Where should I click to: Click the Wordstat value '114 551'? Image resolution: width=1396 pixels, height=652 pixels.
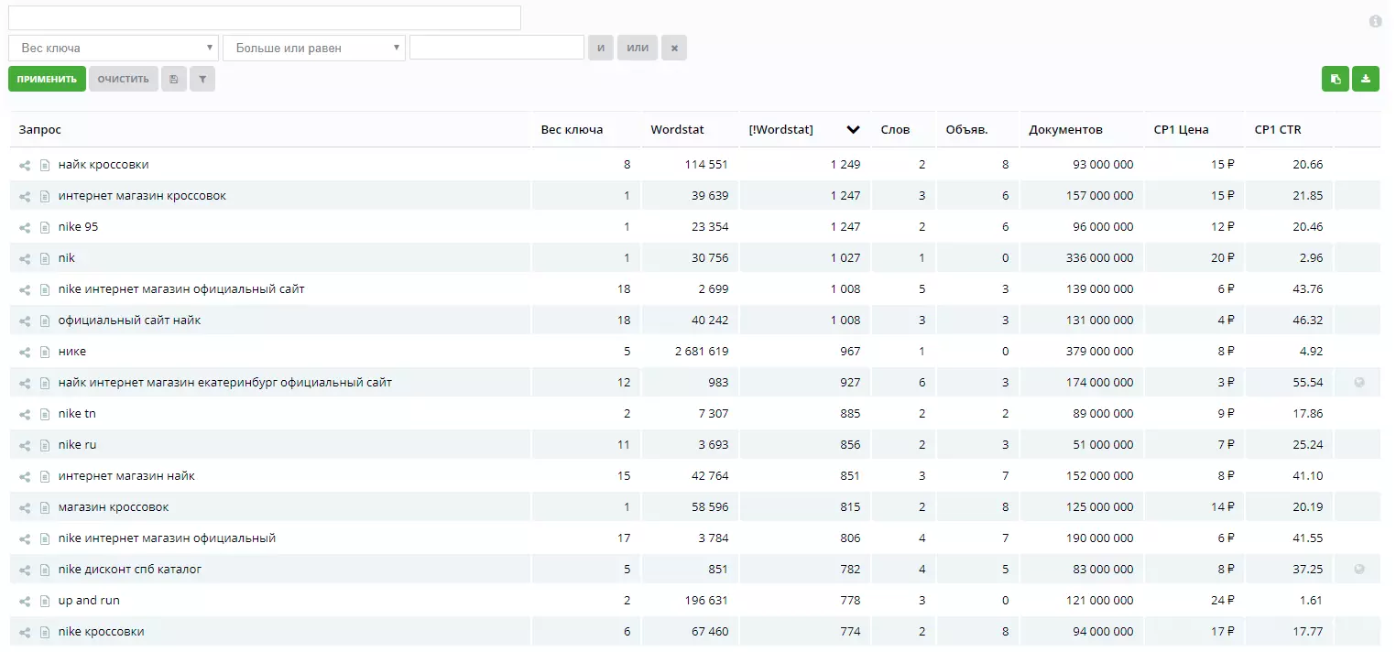(706, 165)
